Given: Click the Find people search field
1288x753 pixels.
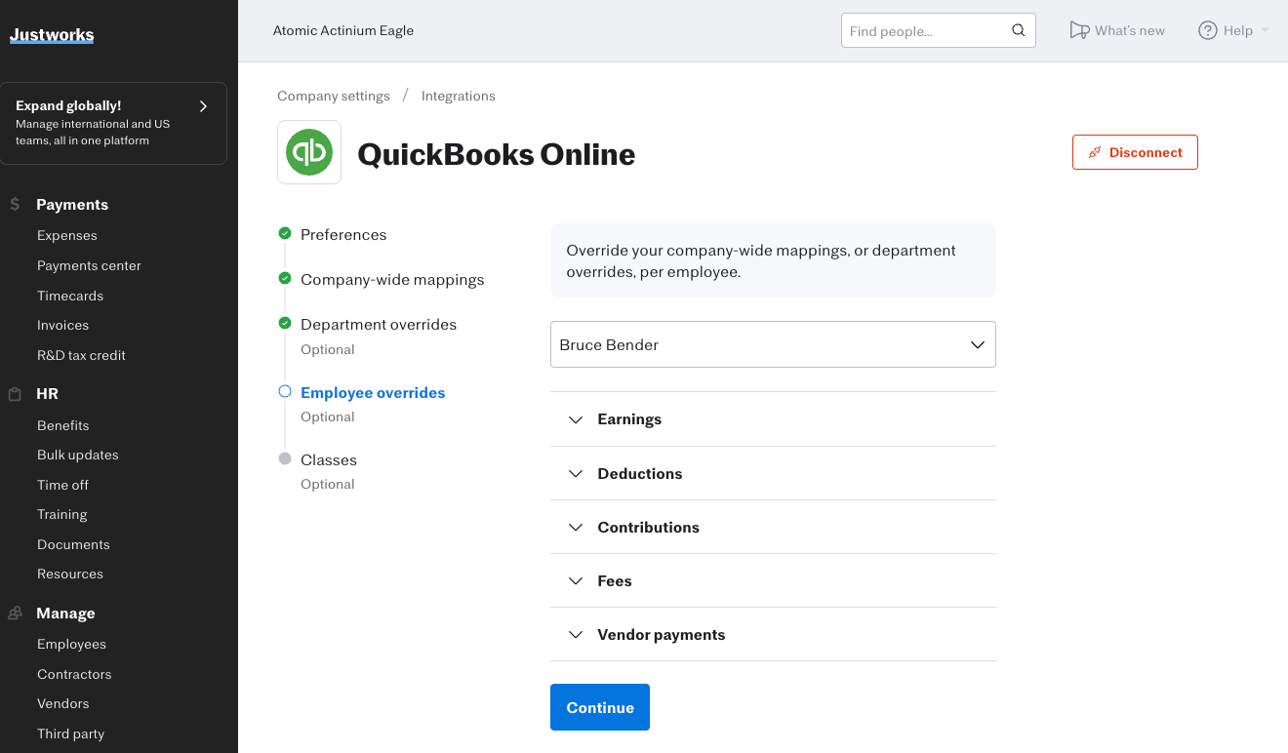Looking at the screenshot, I should (x=925, y=30).
